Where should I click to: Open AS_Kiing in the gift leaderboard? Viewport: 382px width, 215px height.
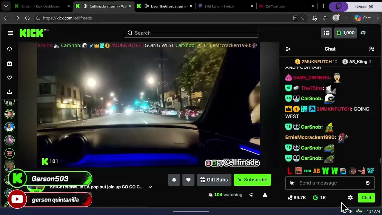pos(358,62)
